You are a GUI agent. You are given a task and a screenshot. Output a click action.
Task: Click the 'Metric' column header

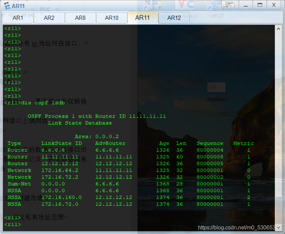[244, 144]
